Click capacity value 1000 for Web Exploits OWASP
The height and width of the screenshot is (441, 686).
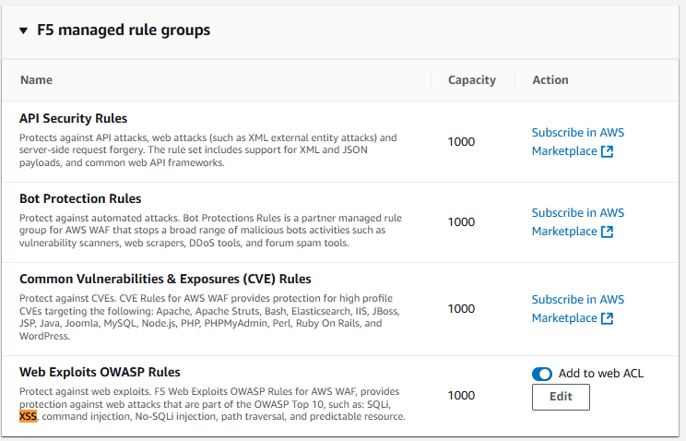(461, 396)
